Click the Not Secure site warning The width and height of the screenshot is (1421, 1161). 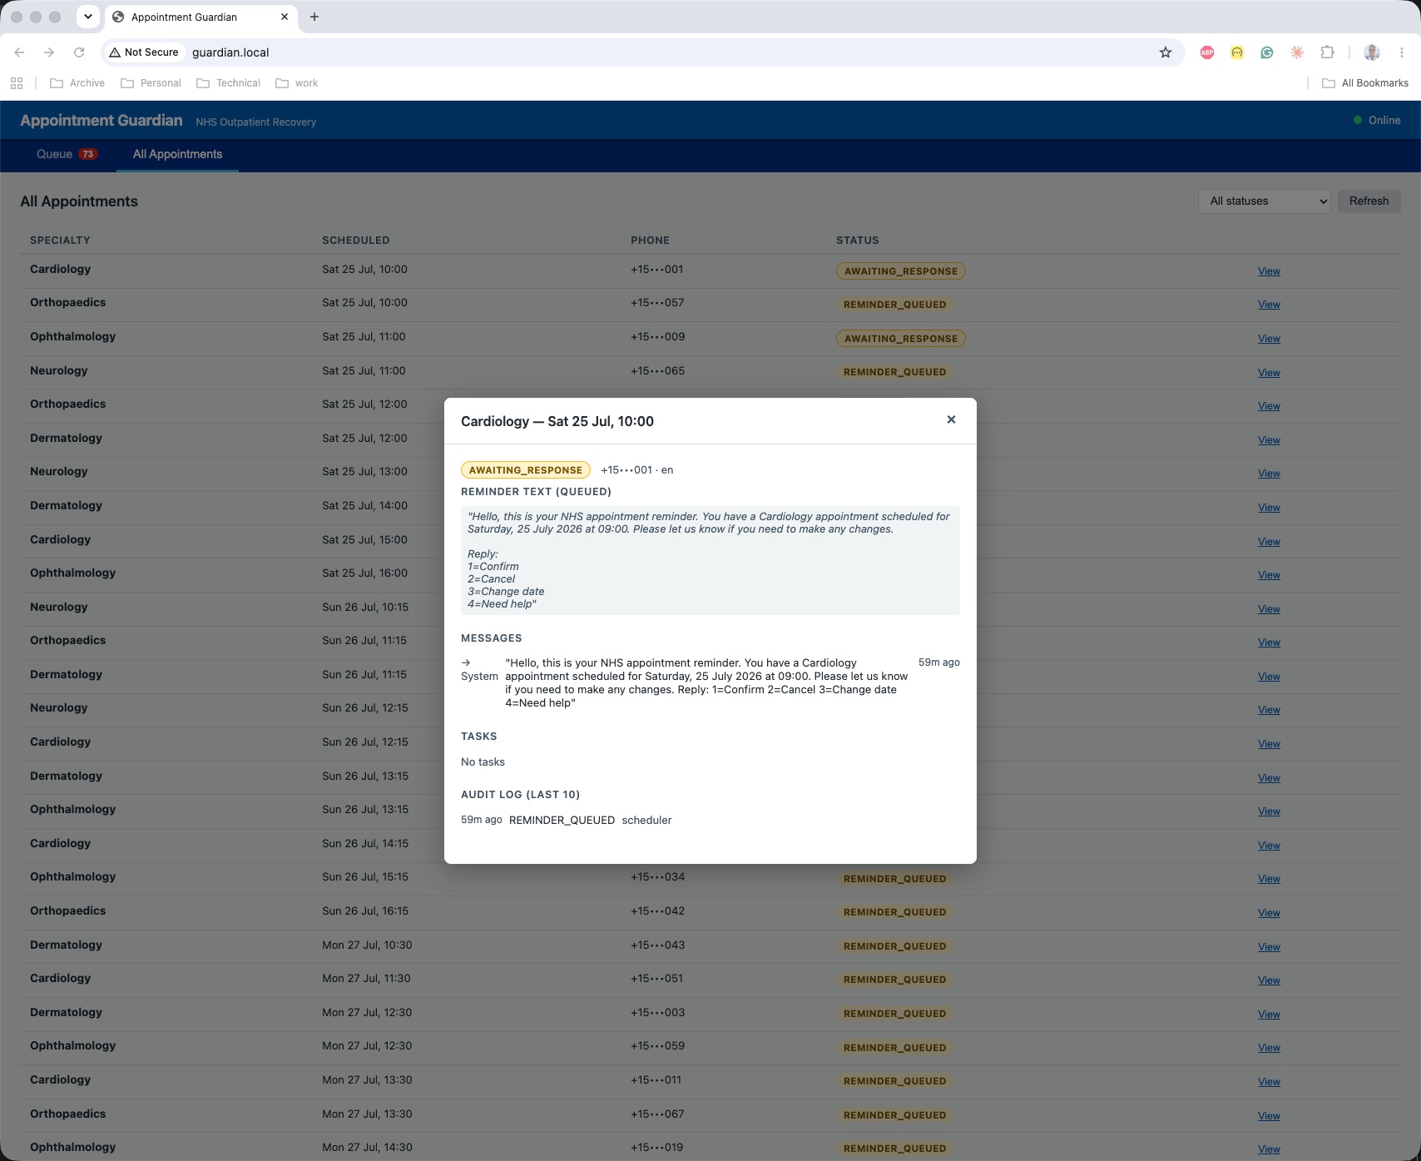pos(144,52)
